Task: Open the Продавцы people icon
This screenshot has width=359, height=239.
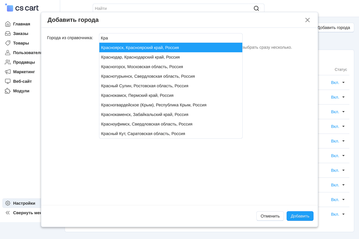Action: 8,62
